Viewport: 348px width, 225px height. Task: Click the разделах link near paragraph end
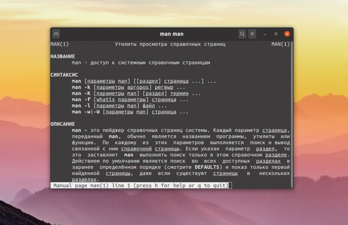click(x=269, y=161)
